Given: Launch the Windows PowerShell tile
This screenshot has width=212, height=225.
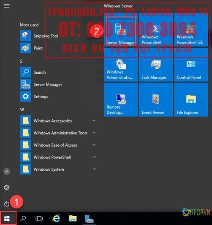Looking at the screenshot, I should (x=156, y=29).
